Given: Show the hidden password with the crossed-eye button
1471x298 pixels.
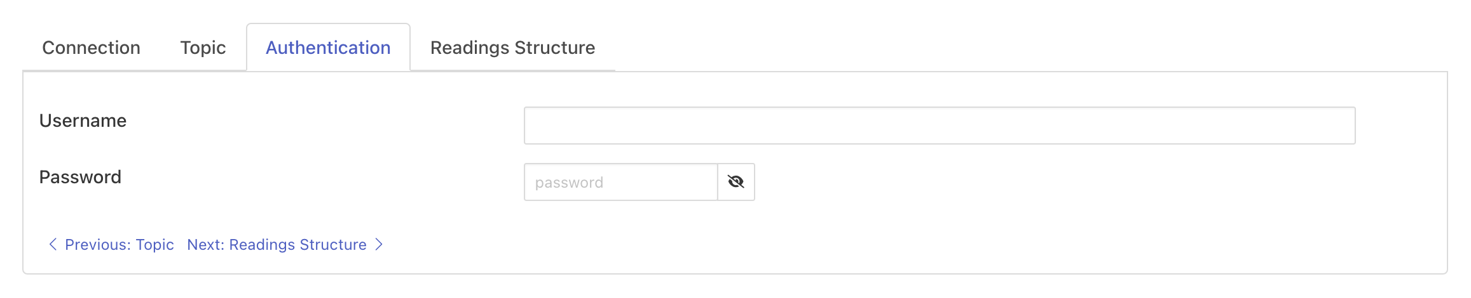Looking at the screenshot, I should click(735, 182).
